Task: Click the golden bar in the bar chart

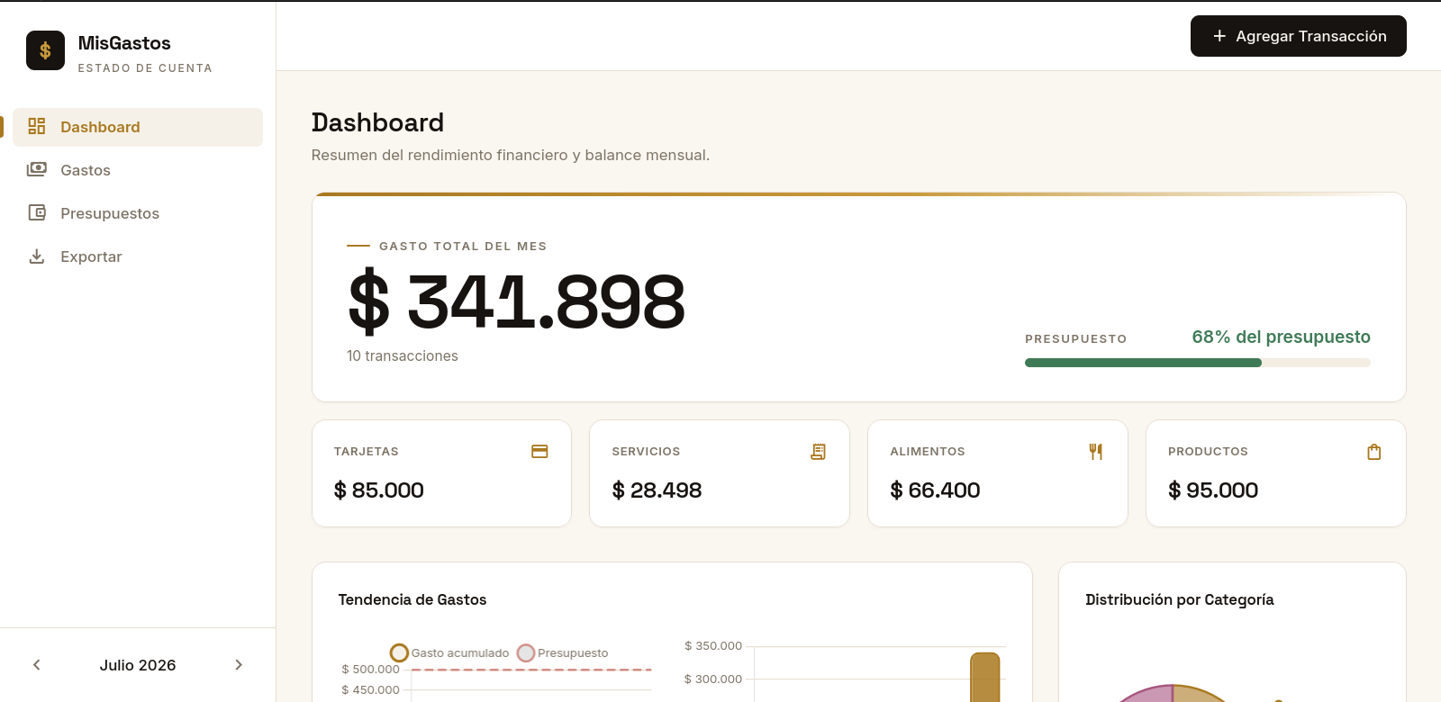Action: tap(985, 677)
